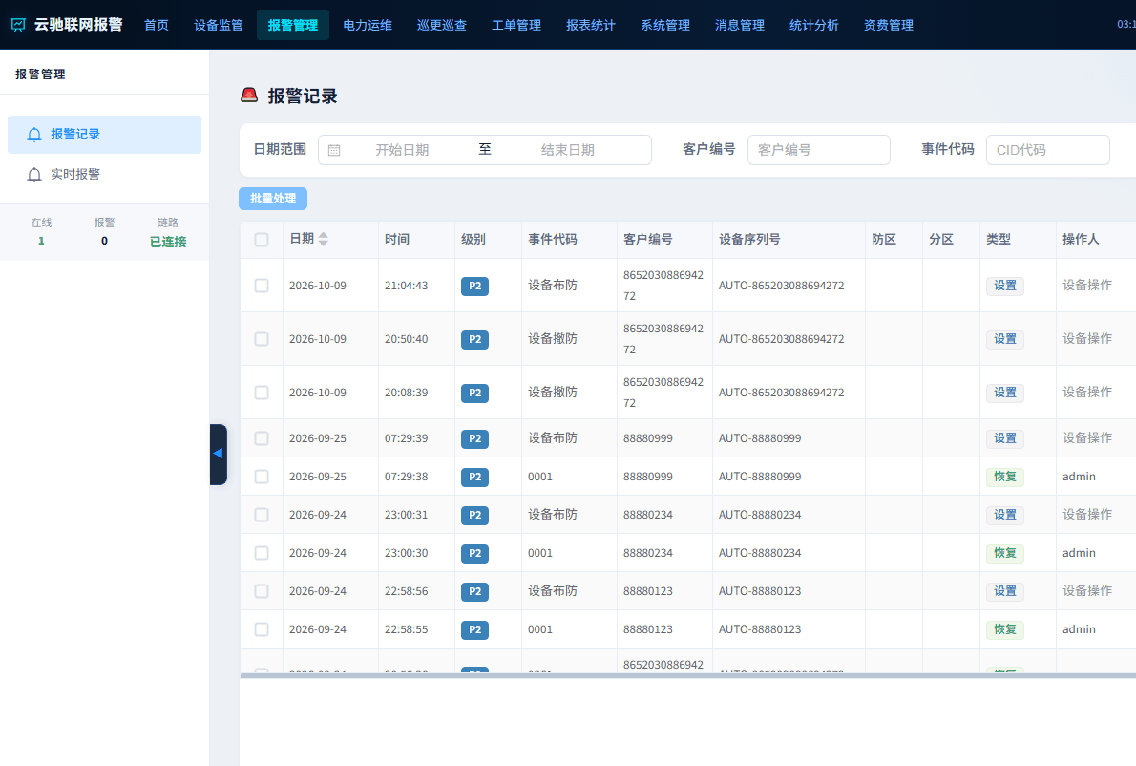Click admin operator in the 07:29:38 row
This screenshot has height=766, width=1136.
pos(1079,477)
